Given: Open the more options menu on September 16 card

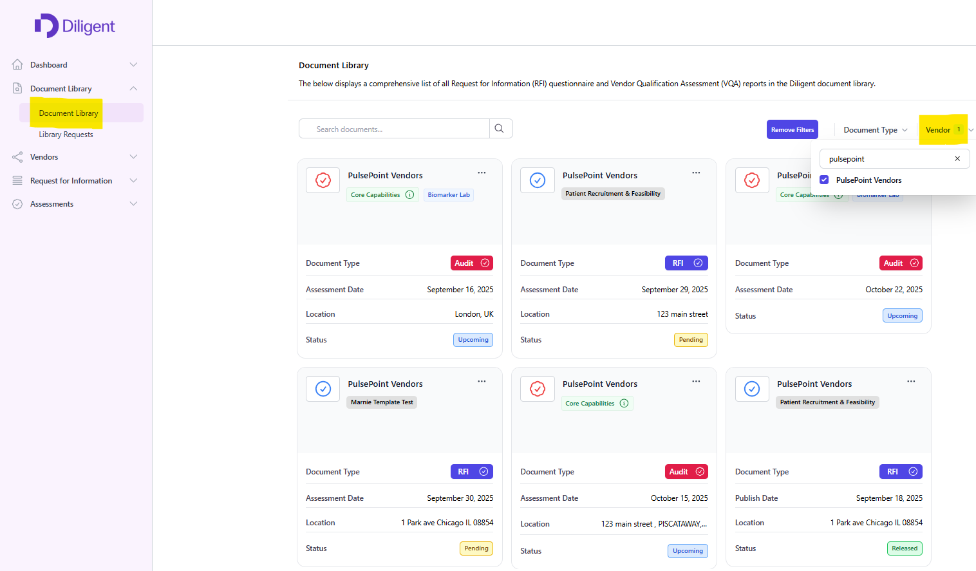Looking at the screenshot, I should tap(482, 173).
